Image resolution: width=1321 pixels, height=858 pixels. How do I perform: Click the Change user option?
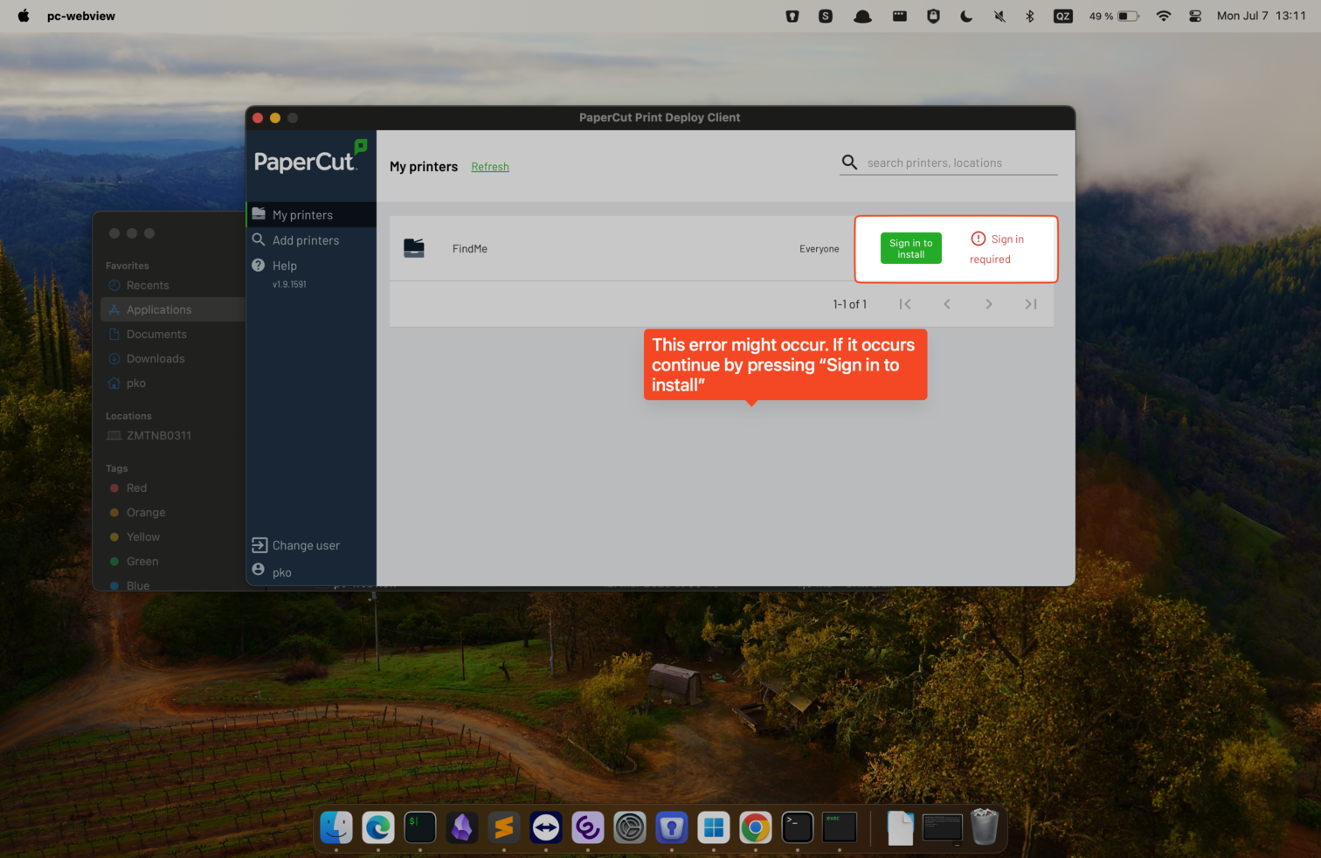[x=296, y=545]
